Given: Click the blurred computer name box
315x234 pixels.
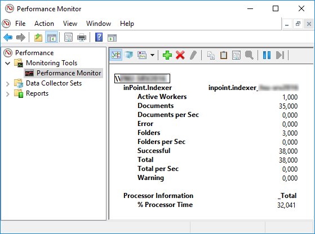Looking at the screenshot, I should coord(142,78).
